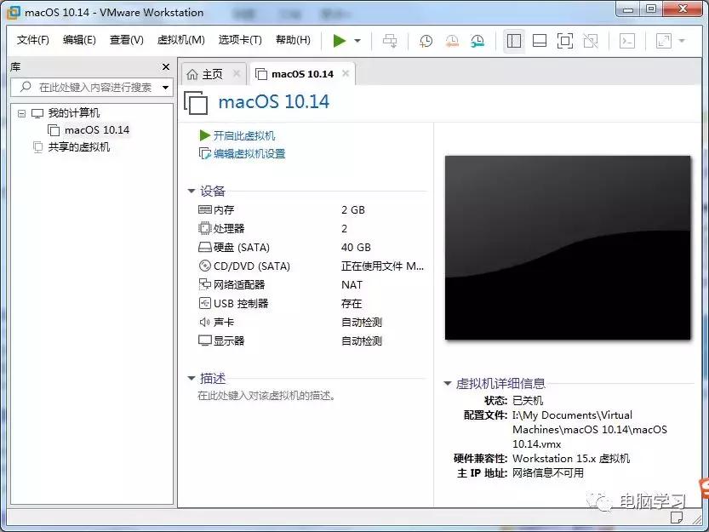
Task: Click the 声卡 speaker icon
Action: point(205,322)
